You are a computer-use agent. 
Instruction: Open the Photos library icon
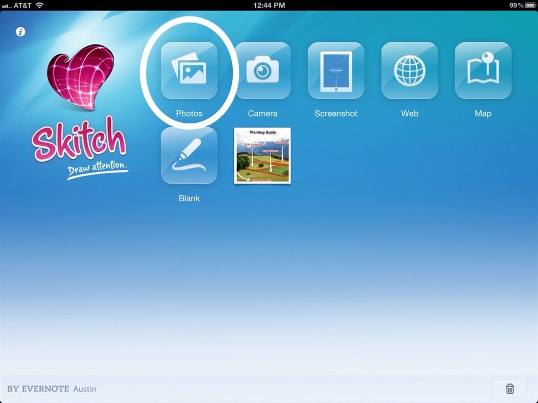coord(189,71)
